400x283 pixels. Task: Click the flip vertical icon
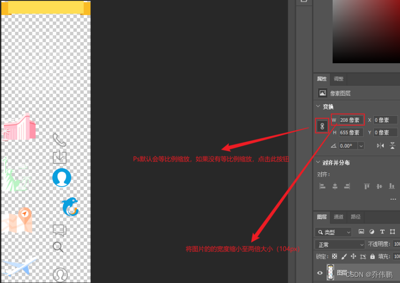(x=393, y=146)
